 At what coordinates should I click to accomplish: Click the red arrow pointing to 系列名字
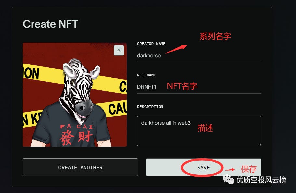(176, 49)
